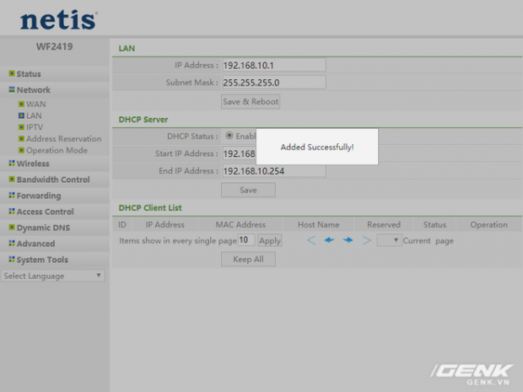The image size is (523, 392).
Task: Click Keep All in DHCP Client List
Action: pos(248,259)
